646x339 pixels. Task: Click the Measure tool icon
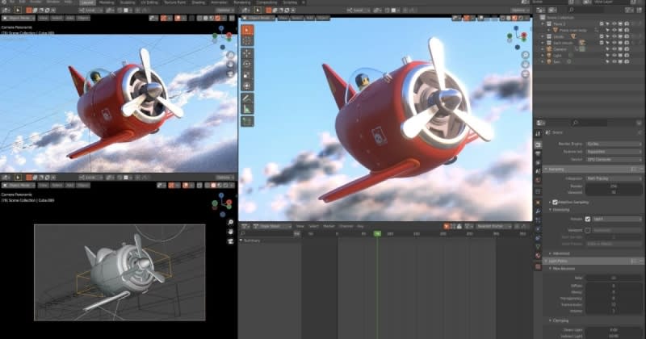(x=247, y=109)
